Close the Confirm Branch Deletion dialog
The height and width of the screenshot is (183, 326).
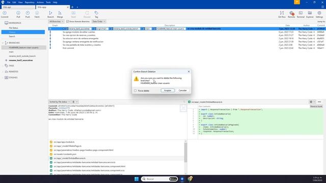(188, 71)
